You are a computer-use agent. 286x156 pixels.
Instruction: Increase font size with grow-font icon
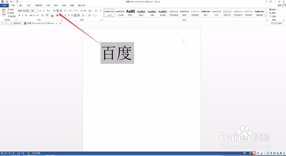40,11
